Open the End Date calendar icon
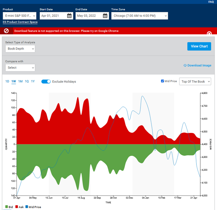Viewport: 217px width, 210px height. point(105,16)
